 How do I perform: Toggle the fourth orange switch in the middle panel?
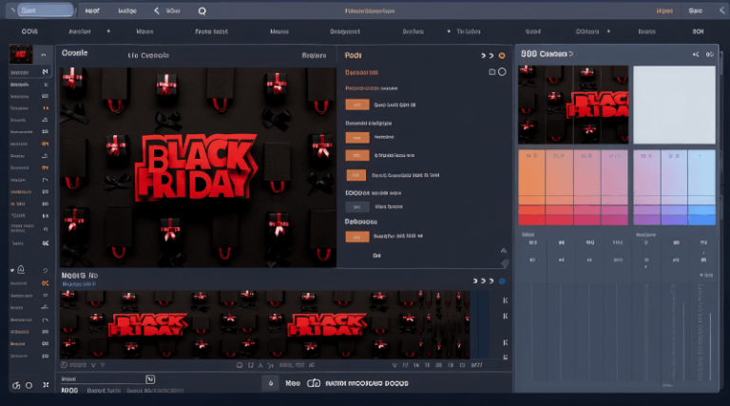[x=355, y=175]
